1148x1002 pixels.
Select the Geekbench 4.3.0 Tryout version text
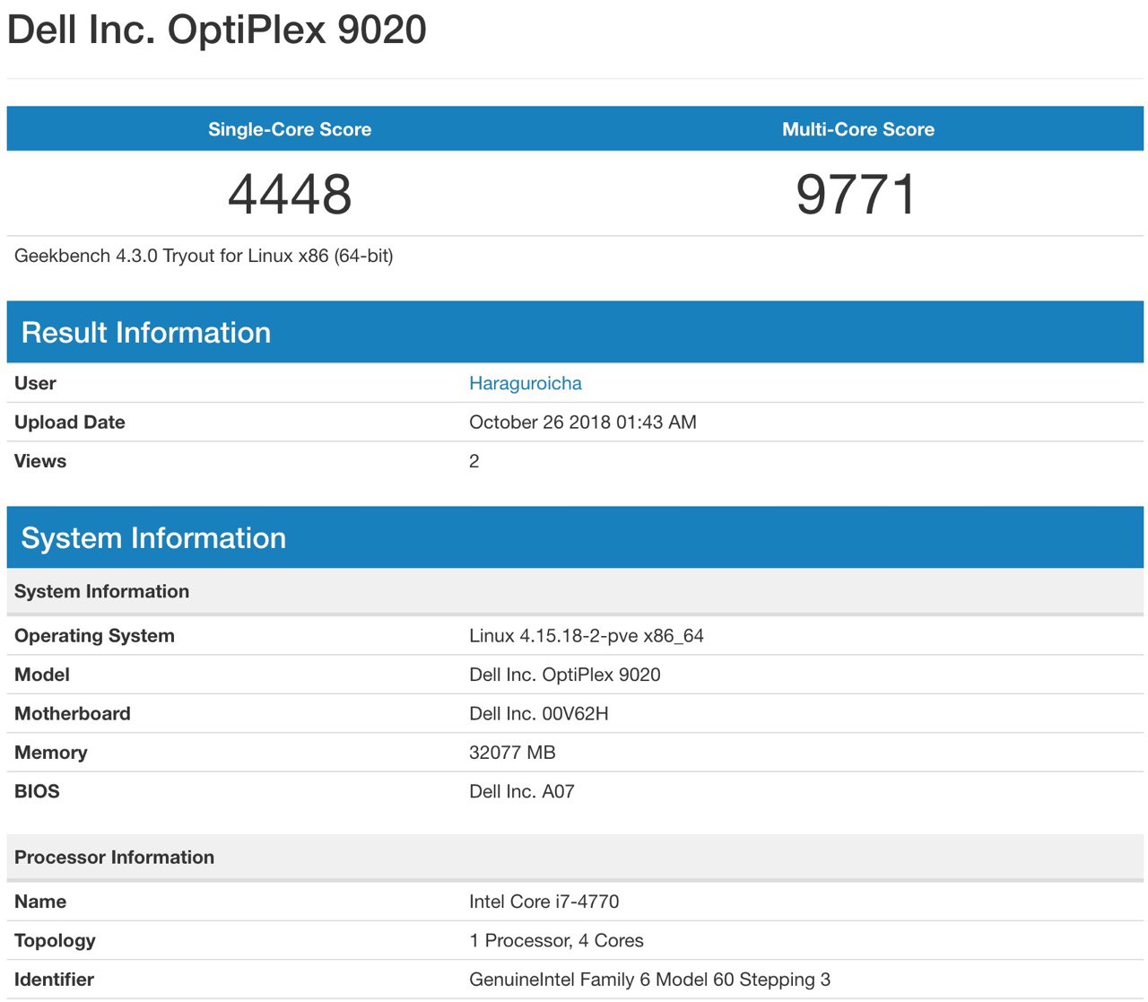[204, 256]
